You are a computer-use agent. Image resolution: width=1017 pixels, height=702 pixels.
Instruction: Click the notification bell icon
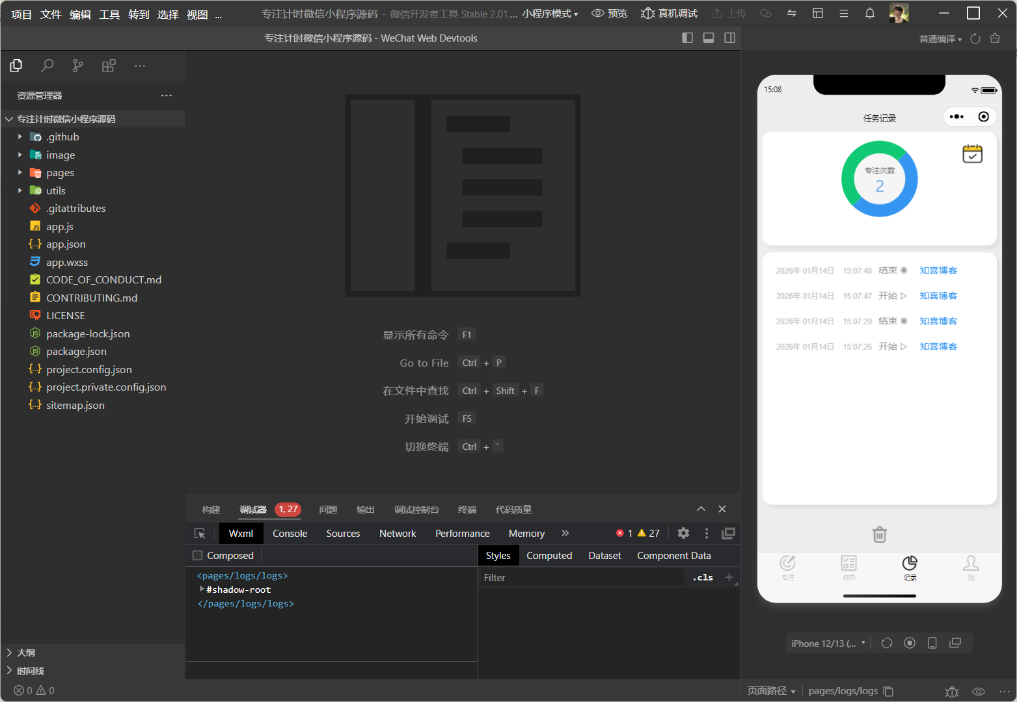[869, 14]
